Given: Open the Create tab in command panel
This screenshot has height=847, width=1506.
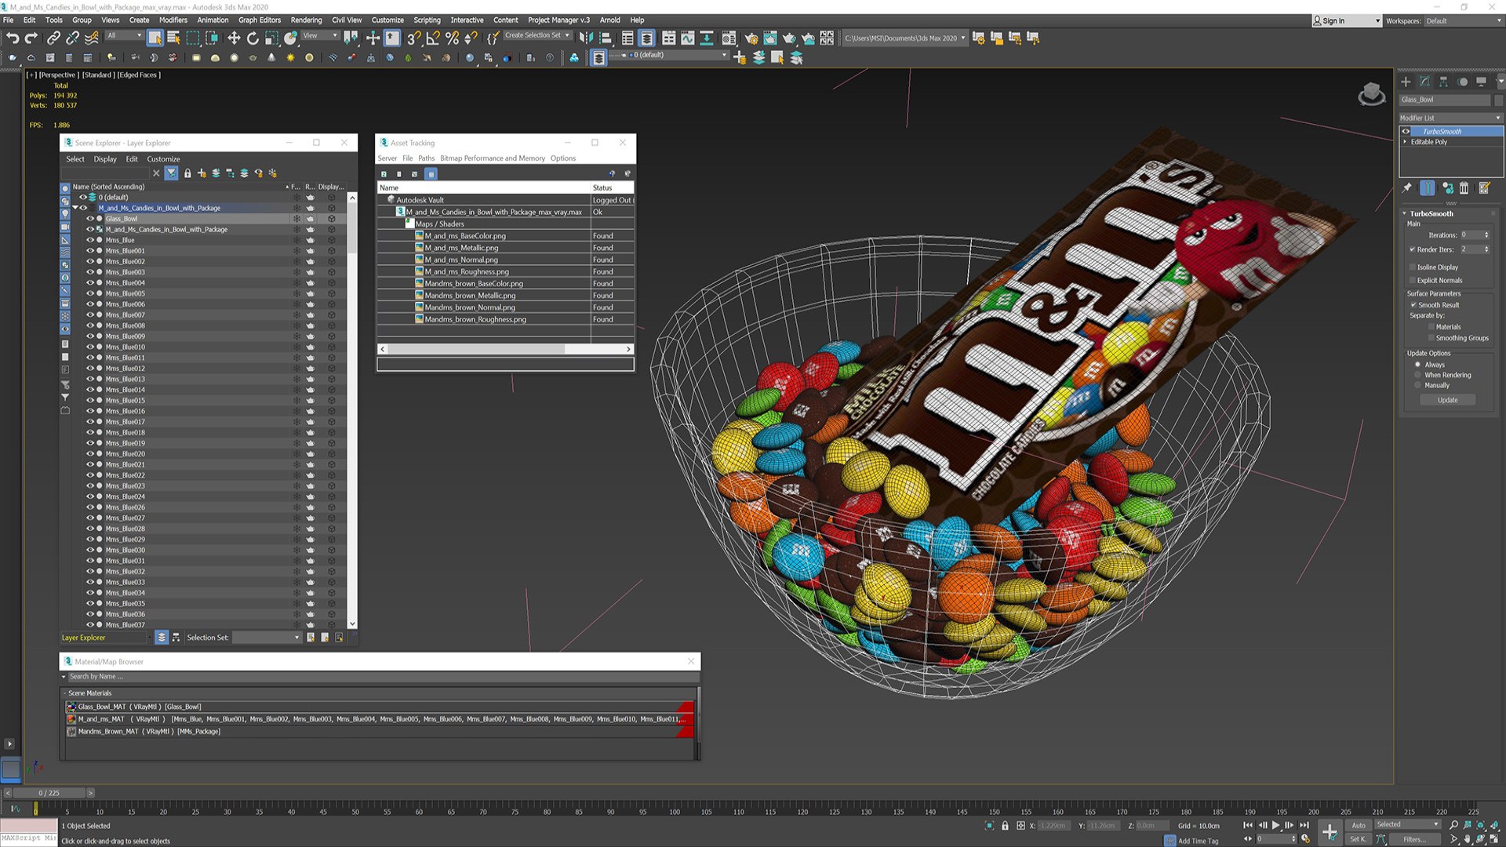Looking at the screenshot, I should 1406,82.
